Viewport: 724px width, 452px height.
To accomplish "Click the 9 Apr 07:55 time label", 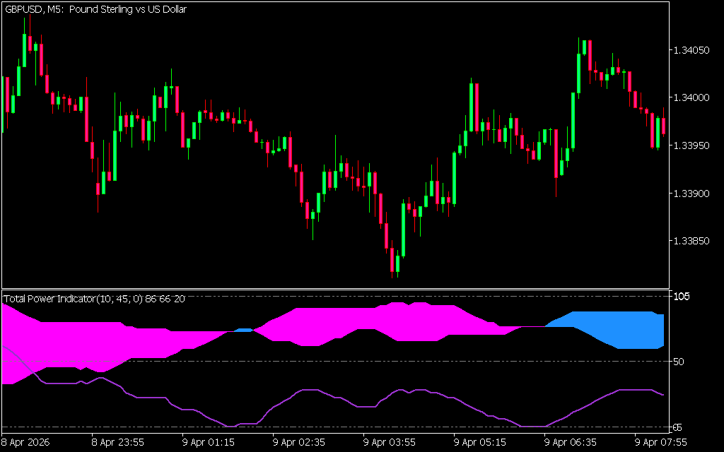I will (661, 443).
